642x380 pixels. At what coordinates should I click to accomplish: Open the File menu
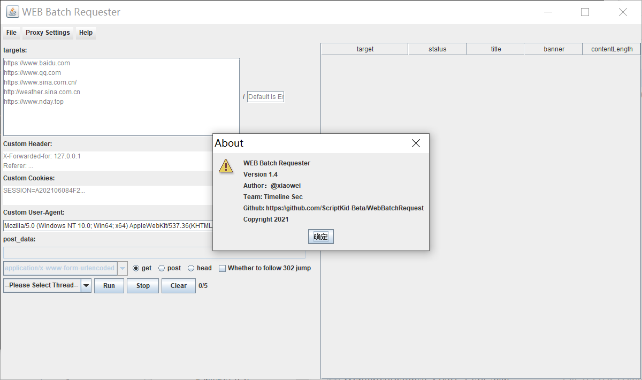(x=11, y=33)
